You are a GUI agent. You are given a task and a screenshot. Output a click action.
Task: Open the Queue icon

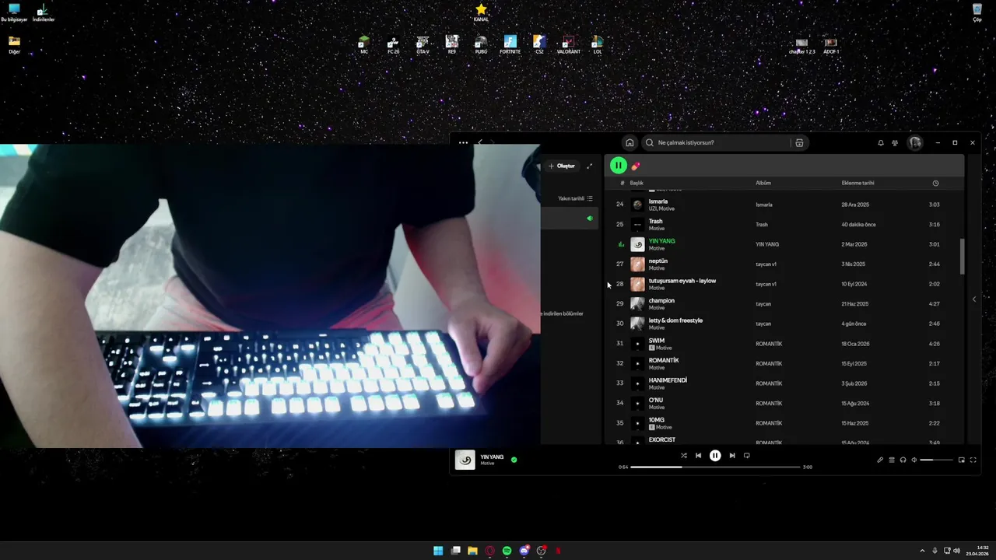point(892,460)
